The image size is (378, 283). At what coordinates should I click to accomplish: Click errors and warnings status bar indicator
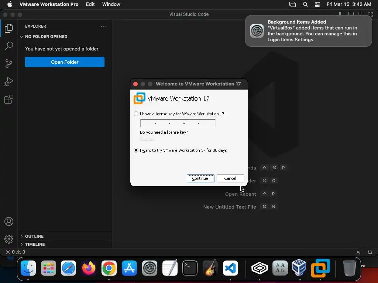16,252
